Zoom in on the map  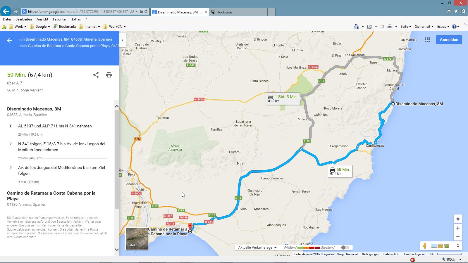(458, 228)
